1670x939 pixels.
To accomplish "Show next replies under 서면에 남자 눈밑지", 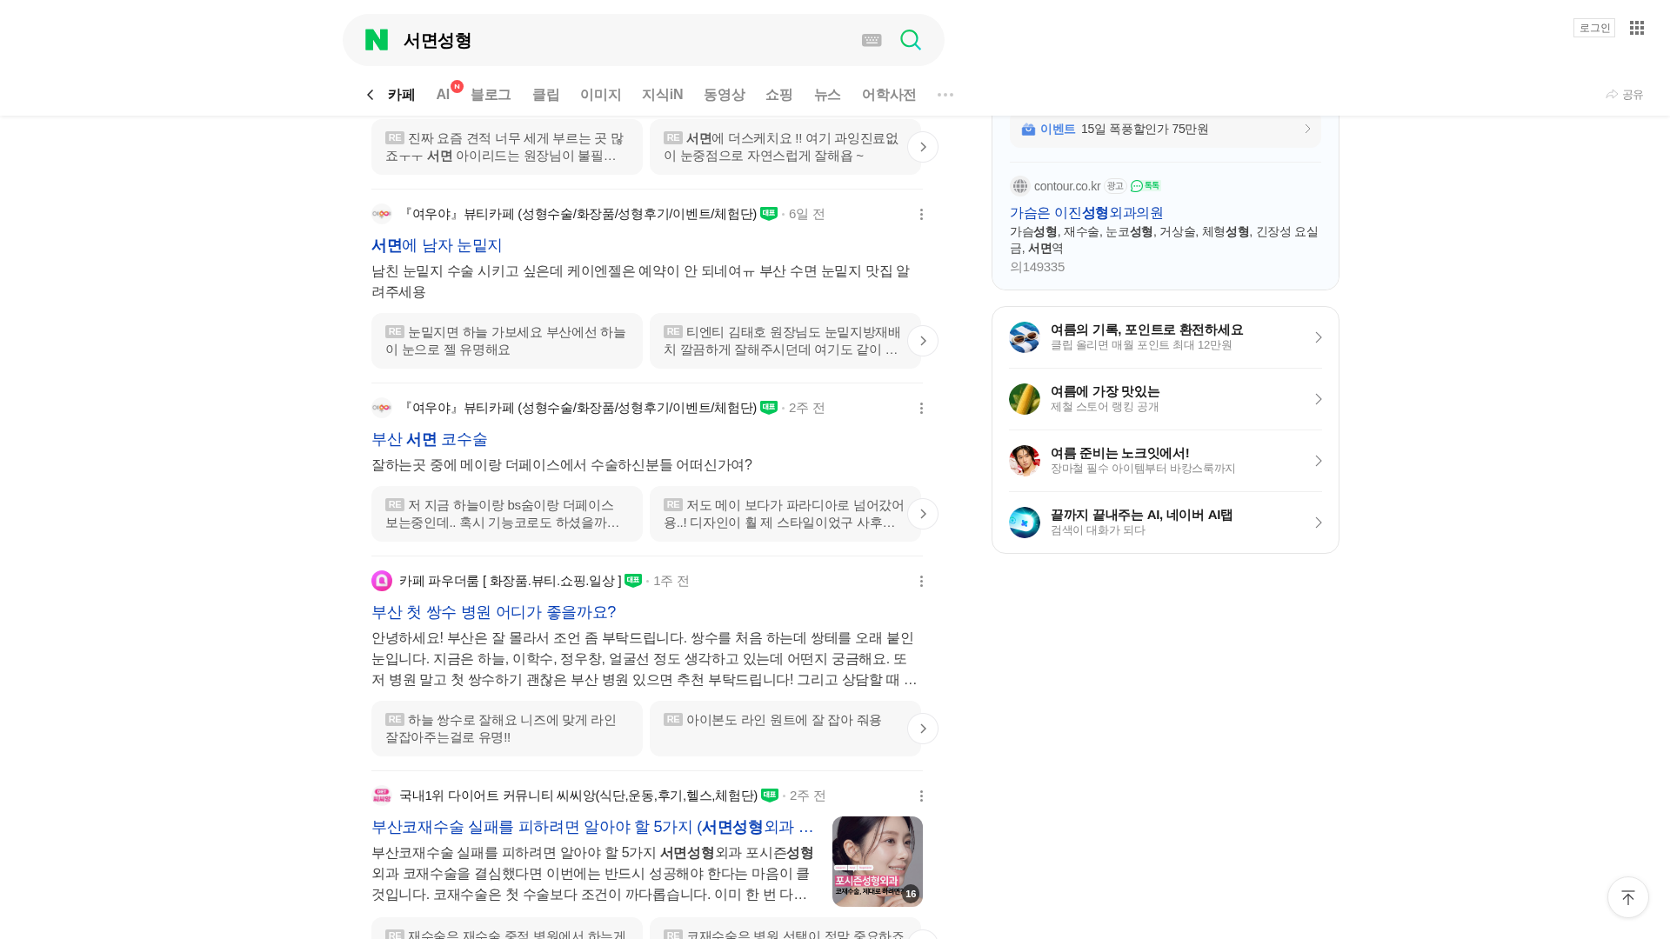I will point(923,341).
